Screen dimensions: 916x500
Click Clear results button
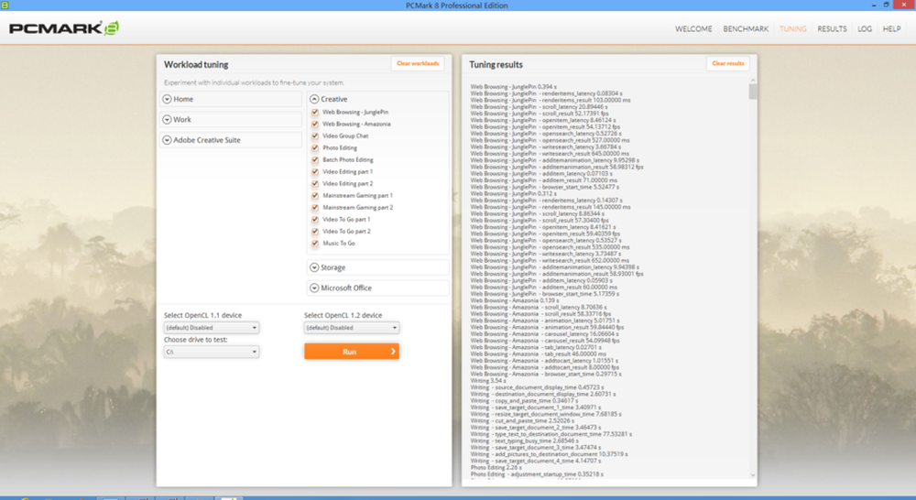728,64
